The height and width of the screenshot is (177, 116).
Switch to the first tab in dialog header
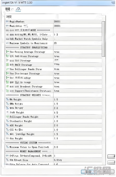point(8,9)
